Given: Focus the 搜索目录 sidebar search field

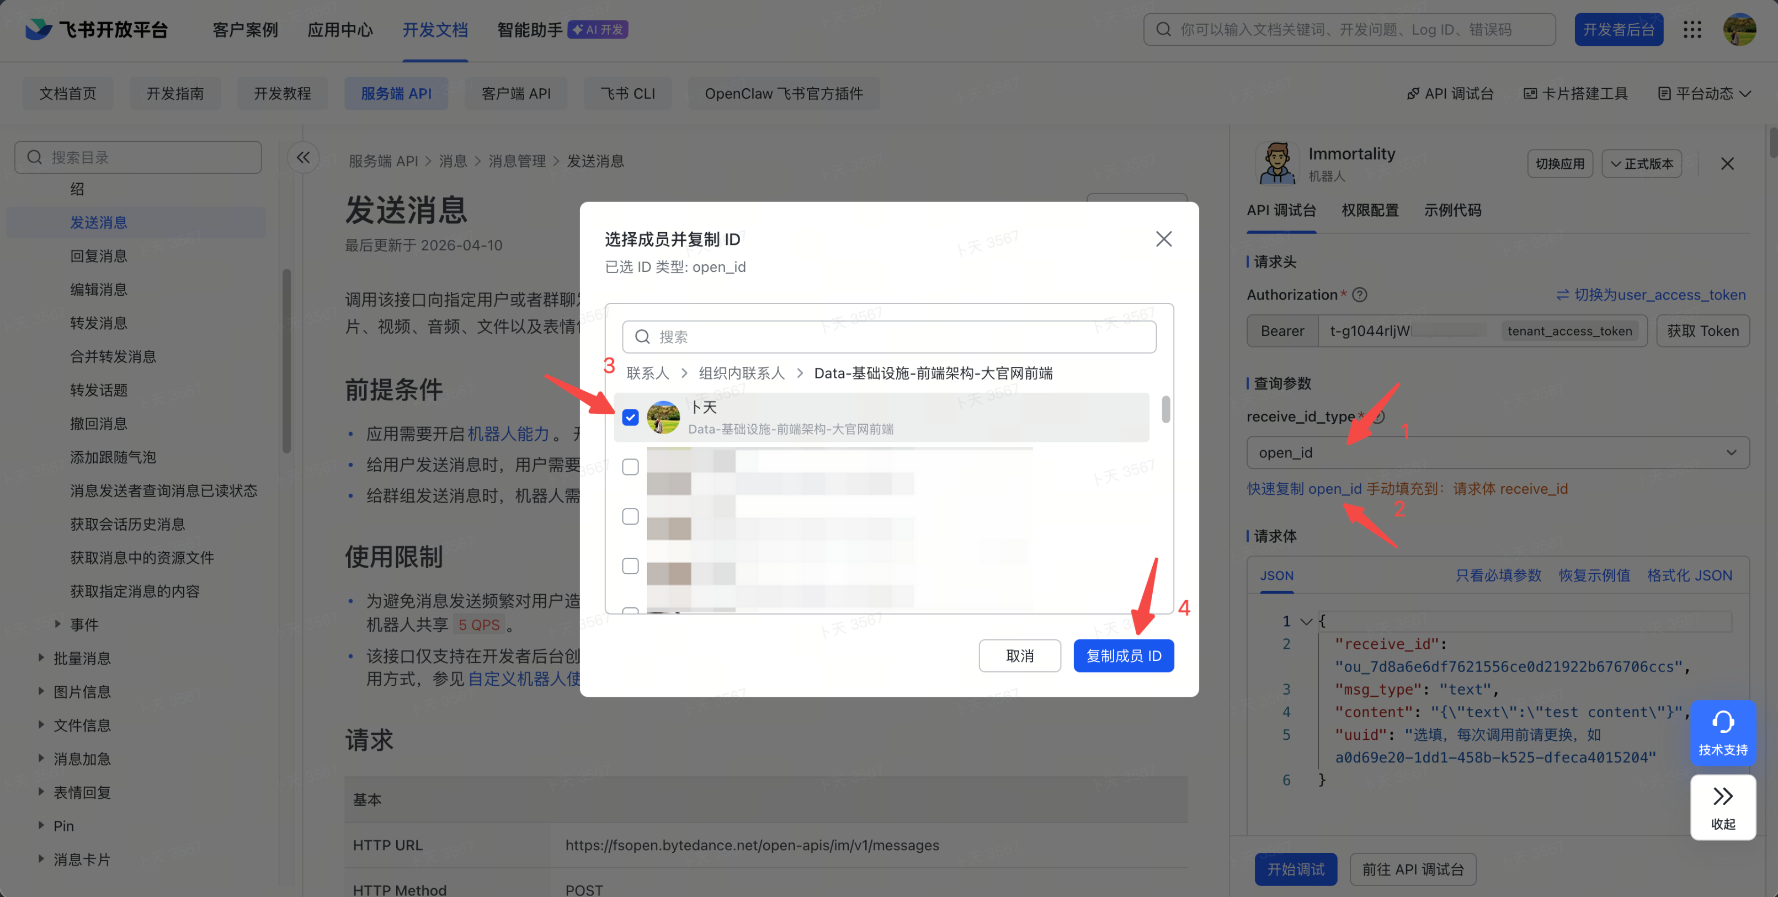Looking at the screenshot, I should point(138,157).
